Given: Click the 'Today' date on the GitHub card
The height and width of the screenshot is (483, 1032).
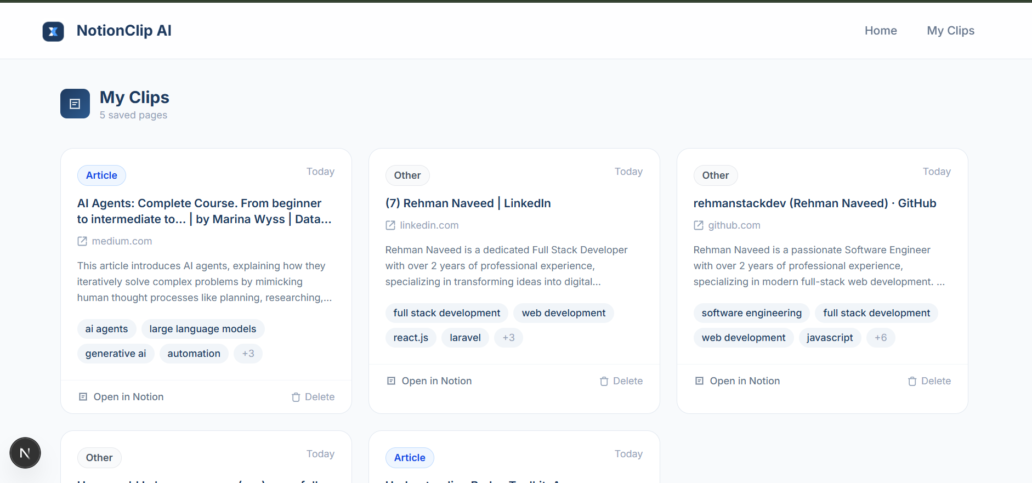Looking at the screenshot, I should point(937,172).
